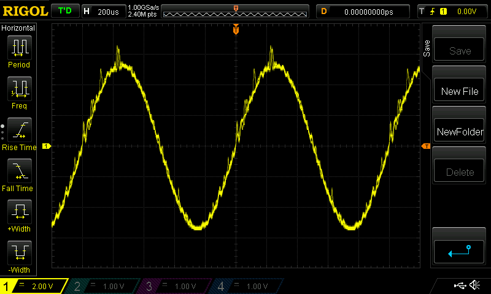Click the USB connection status icon
The height and width of the screenshot is (294, 491).
tap(460, 285)
